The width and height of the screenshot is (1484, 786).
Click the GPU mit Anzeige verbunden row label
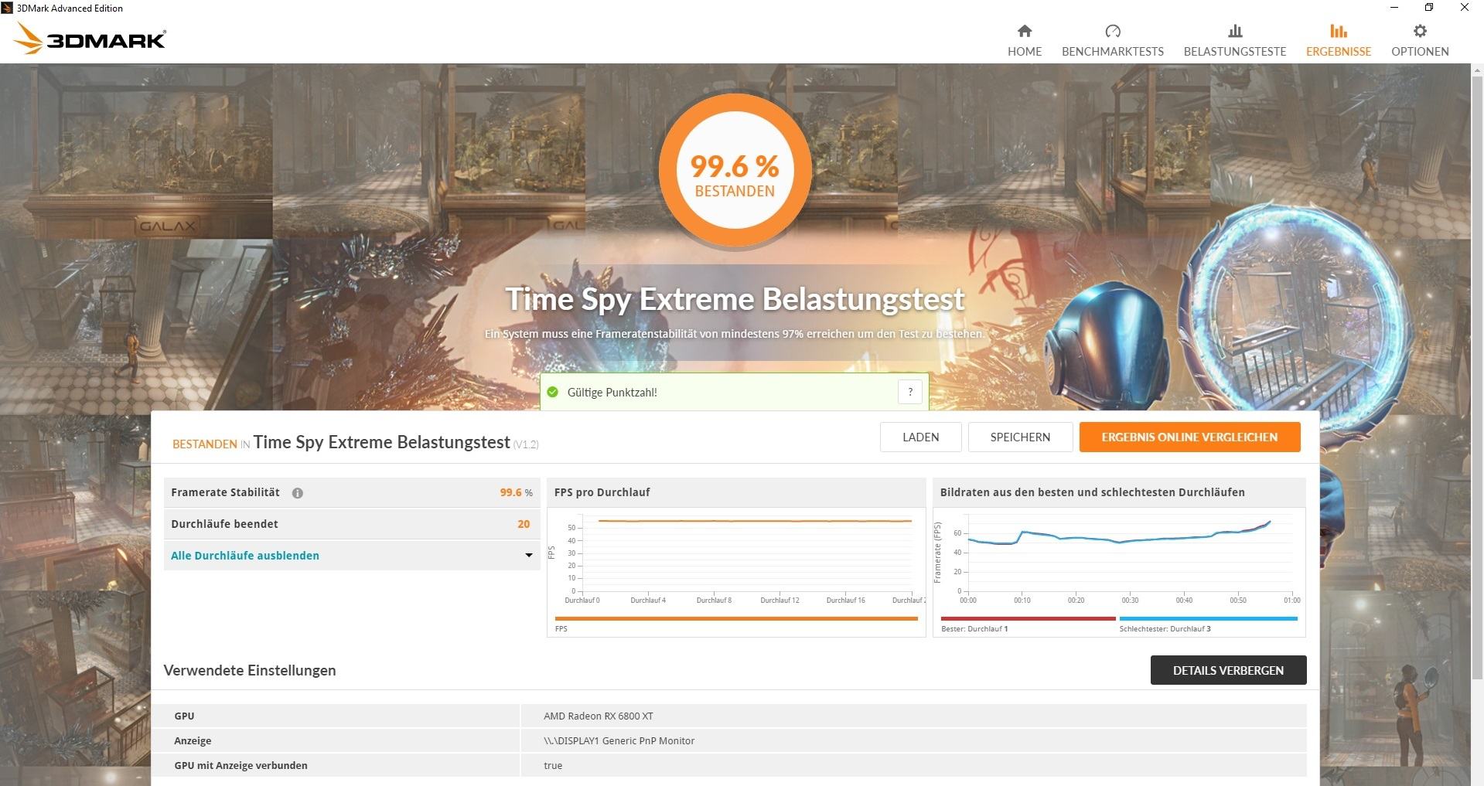[241, 765]
